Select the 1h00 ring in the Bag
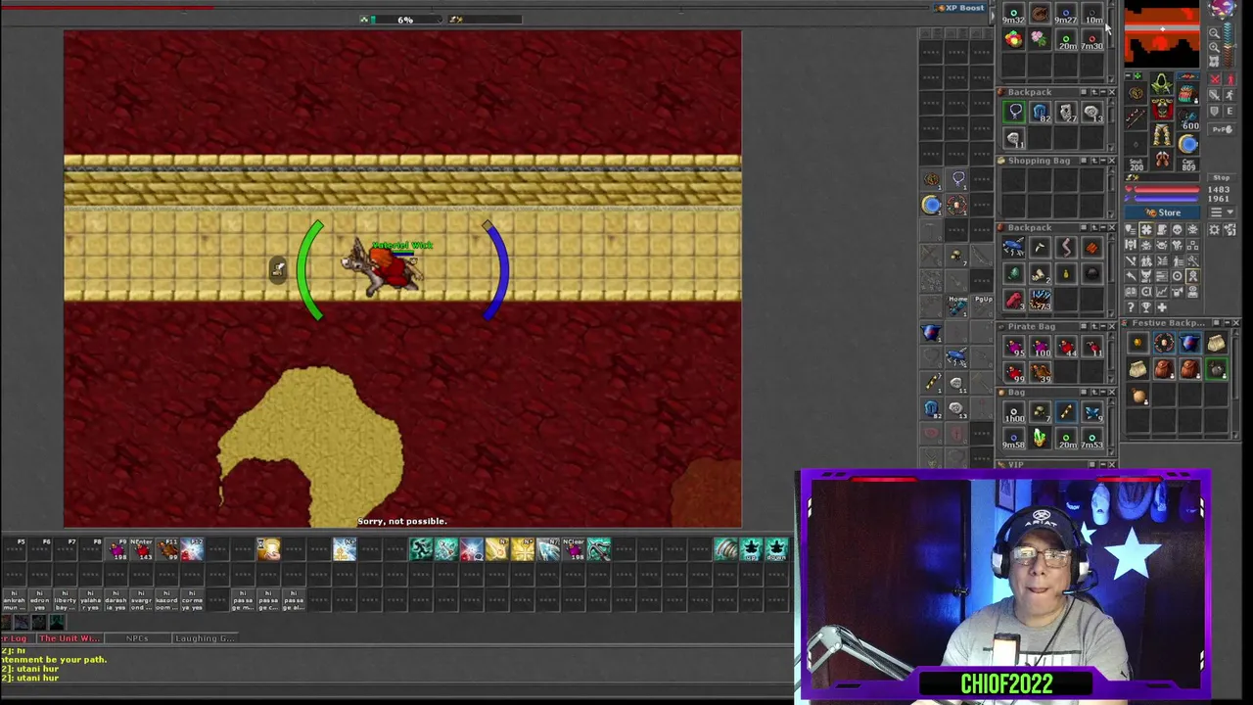The image size is (1253, 705). pos(1014,412)
